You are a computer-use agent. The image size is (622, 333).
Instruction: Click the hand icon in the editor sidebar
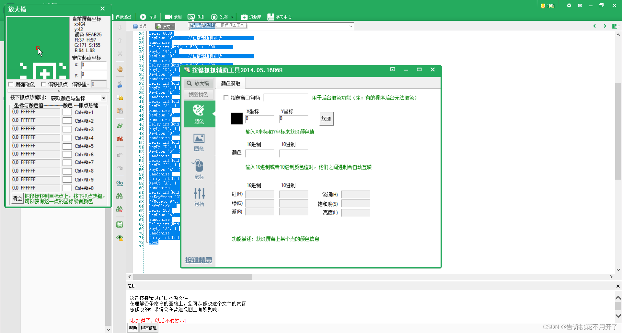point(120,69)
